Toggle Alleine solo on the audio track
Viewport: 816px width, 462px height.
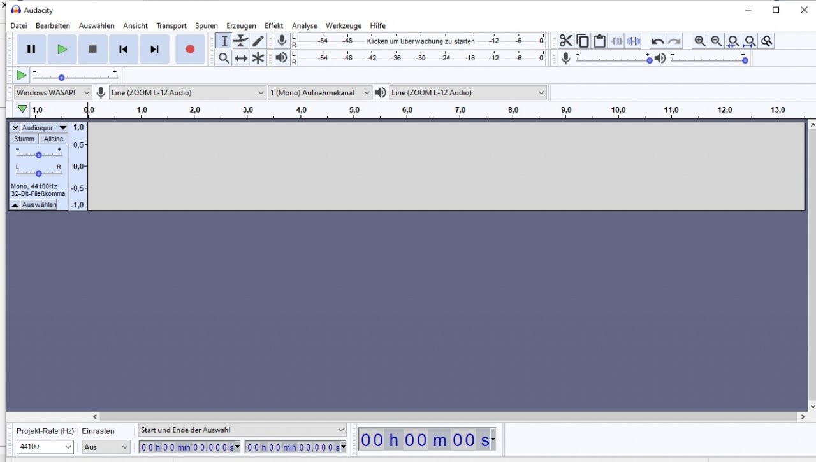(54, 139)
